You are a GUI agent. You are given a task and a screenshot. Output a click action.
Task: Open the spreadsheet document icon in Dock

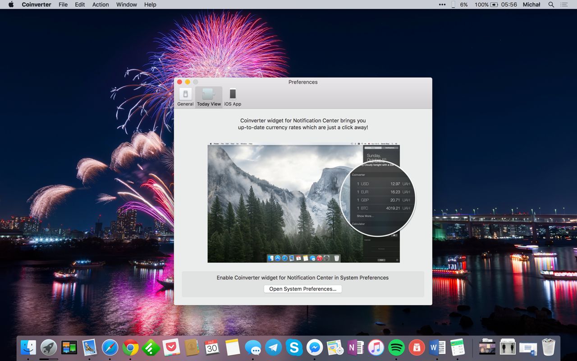pos(458,347)
